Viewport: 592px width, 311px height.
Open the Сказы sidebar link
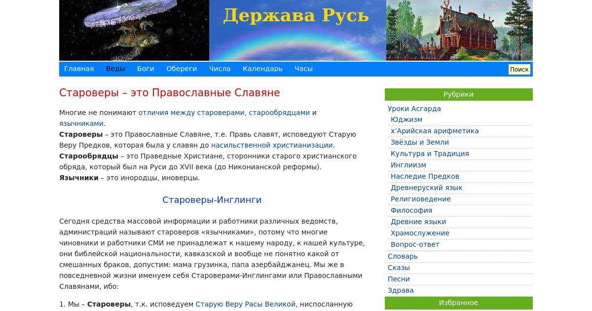point(399,268)
